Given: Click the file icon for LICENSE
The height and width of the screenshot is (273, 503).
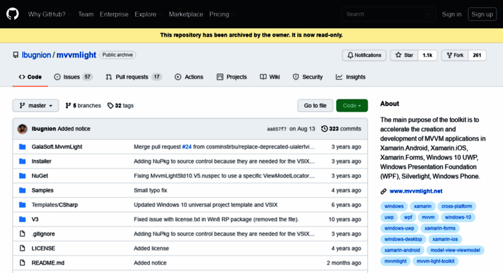Looking at the screenshot, I should tap(22, 248).
